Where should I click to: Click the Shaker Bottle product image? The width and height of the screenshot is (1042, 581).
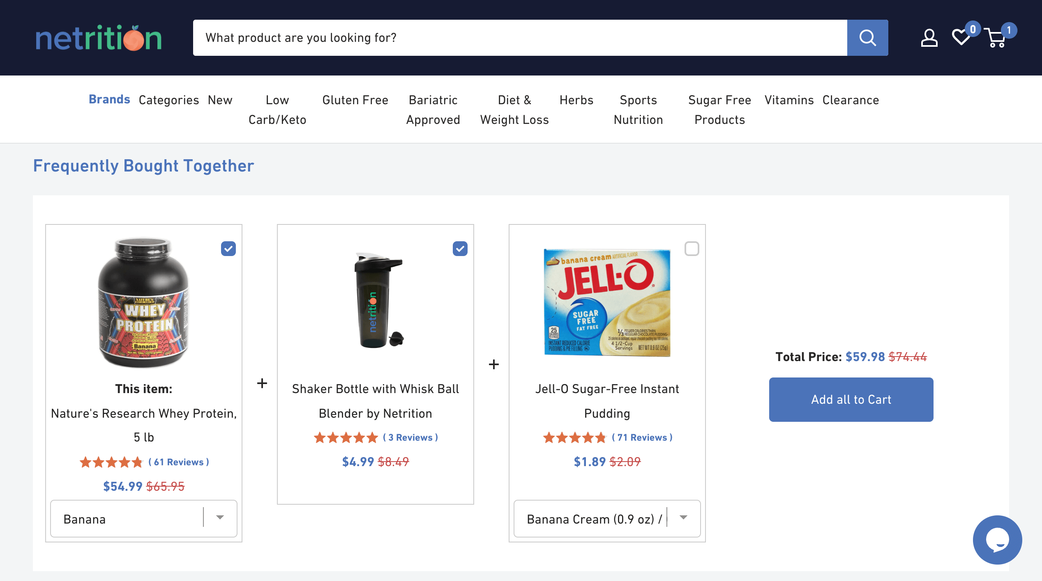(379, 300)
